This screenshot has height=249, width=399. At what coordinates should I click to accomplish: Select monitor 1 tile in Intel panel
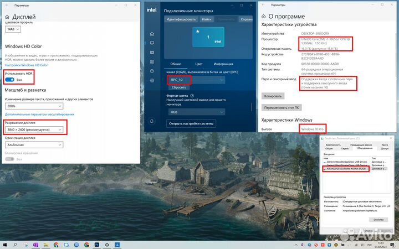tap(208, 37)
